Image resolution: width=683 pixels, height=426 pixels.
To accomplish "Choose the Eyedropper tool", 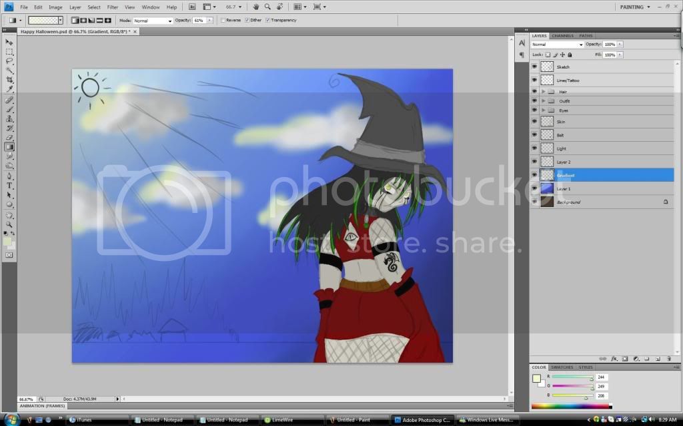I will [x=10, y=89].
